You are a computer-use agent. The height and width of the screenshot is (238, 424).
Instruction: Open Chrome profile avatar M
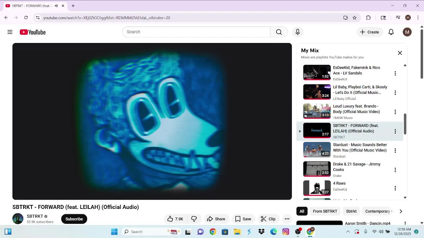click(x=408, y=18)
